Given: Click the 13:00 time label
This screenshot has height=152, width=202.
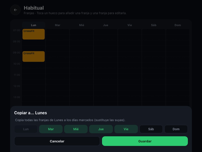Looking at the screenshot, I should tap(17, 97).
